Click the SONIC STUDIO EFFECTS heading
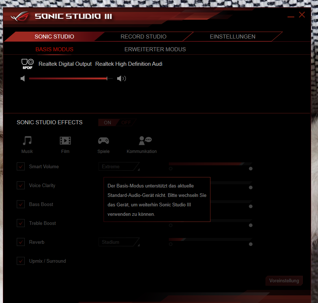The height and width of the screenshot is (303, 318). (x=50, y=122)
